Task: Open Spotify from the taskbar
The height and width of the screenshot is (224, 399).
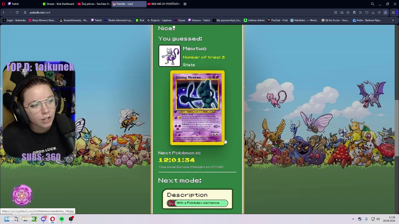Action: pos(62,219)
